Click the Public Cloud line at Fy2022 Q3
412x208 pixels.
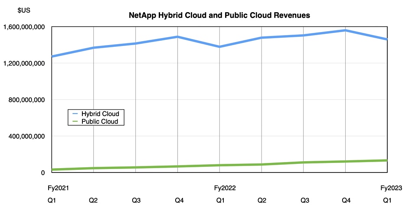[x=304, y=162]
